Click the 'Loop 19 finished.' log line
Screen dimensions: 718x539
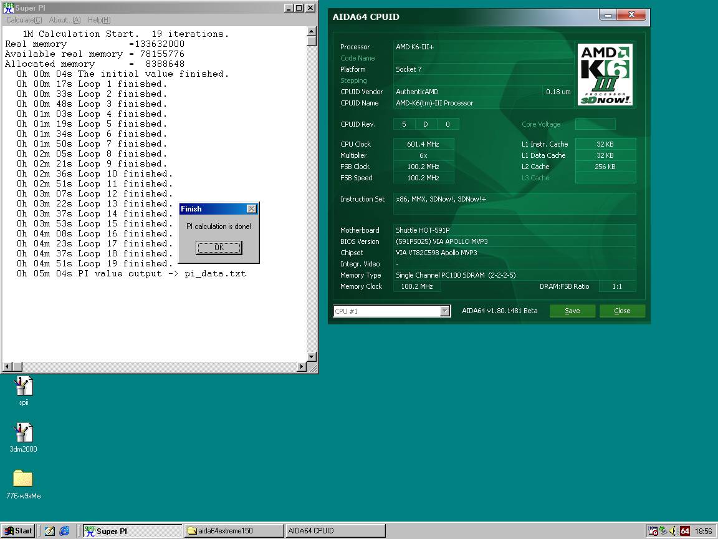[x=95, y=263]
